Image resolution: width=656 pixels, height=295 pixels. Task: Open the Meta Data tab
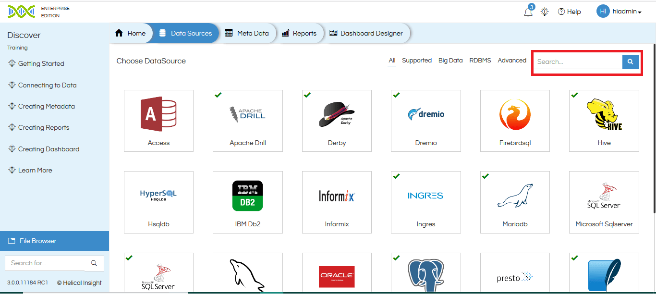tap(247, 33)
